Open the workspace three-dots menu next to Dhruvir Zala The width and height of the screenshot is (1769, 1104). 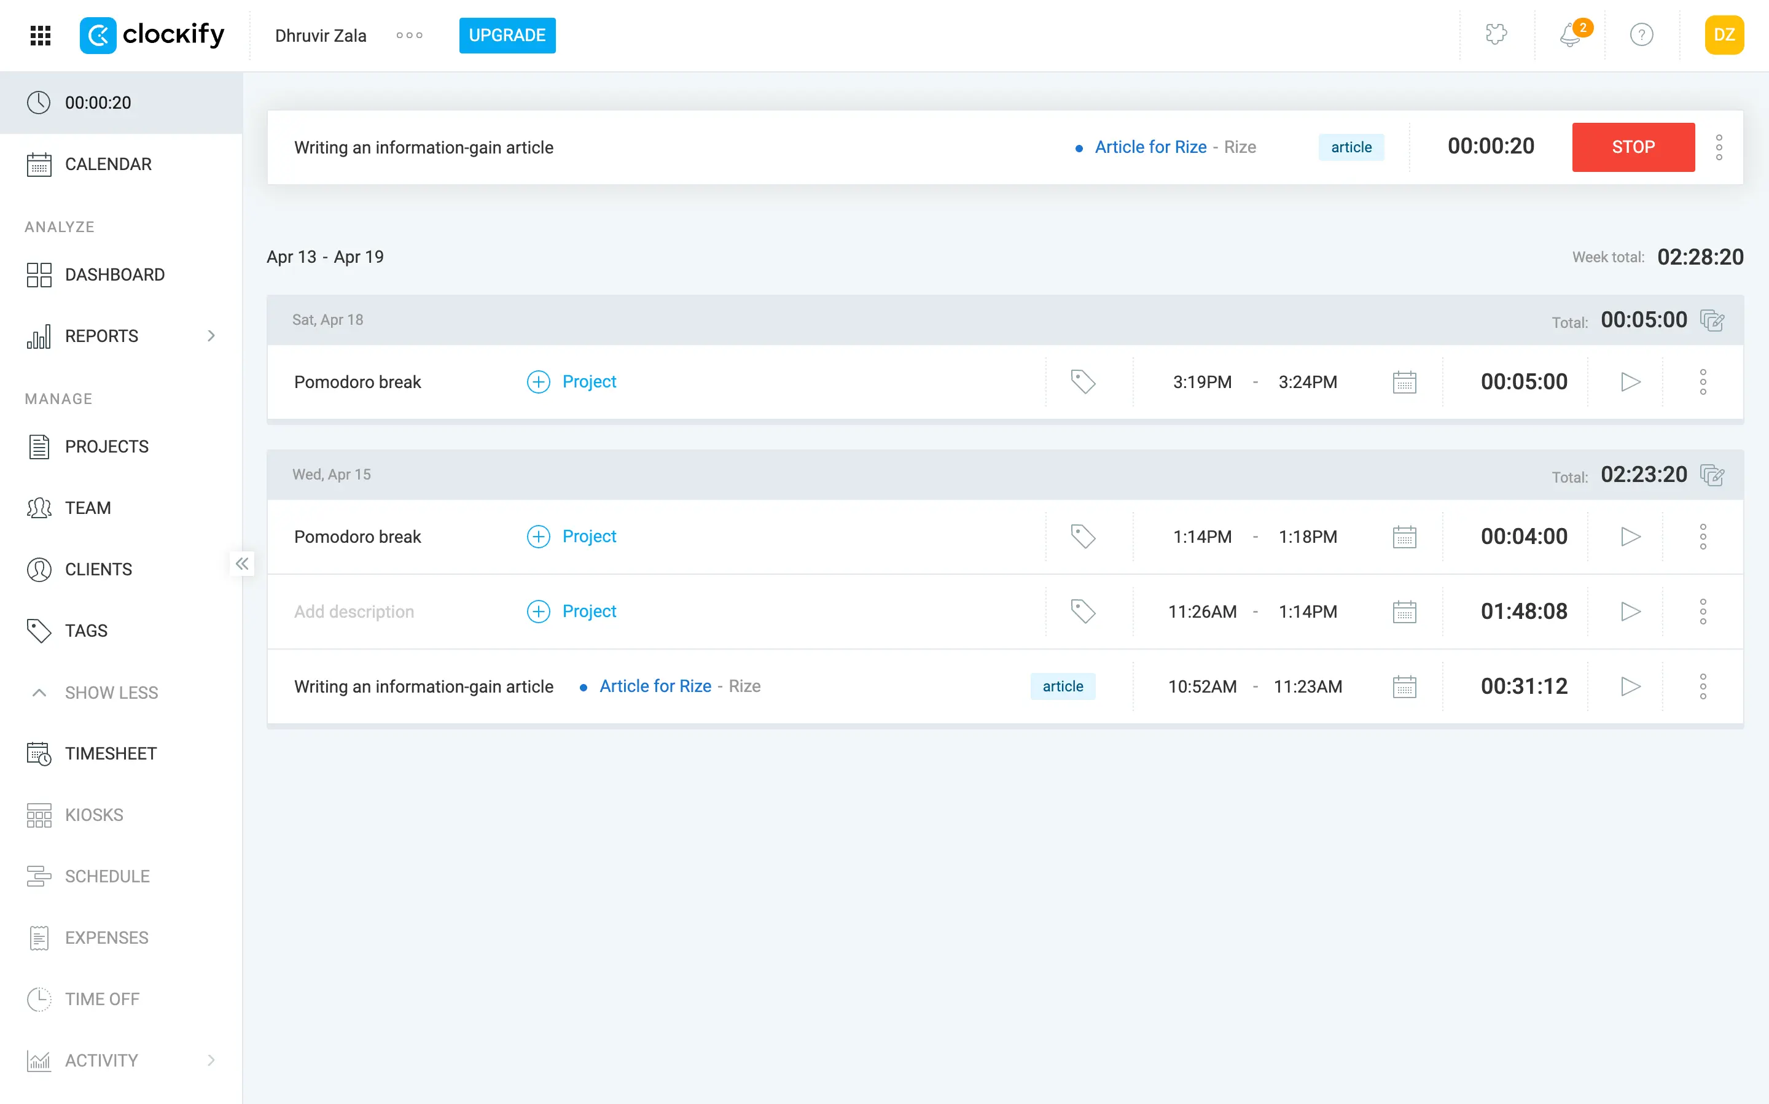tap(409, 35)
